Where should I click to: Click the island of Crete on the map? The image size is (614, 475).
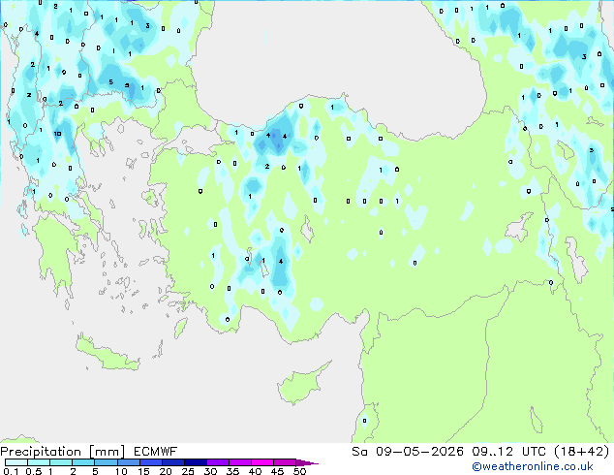tap(107, 356)
